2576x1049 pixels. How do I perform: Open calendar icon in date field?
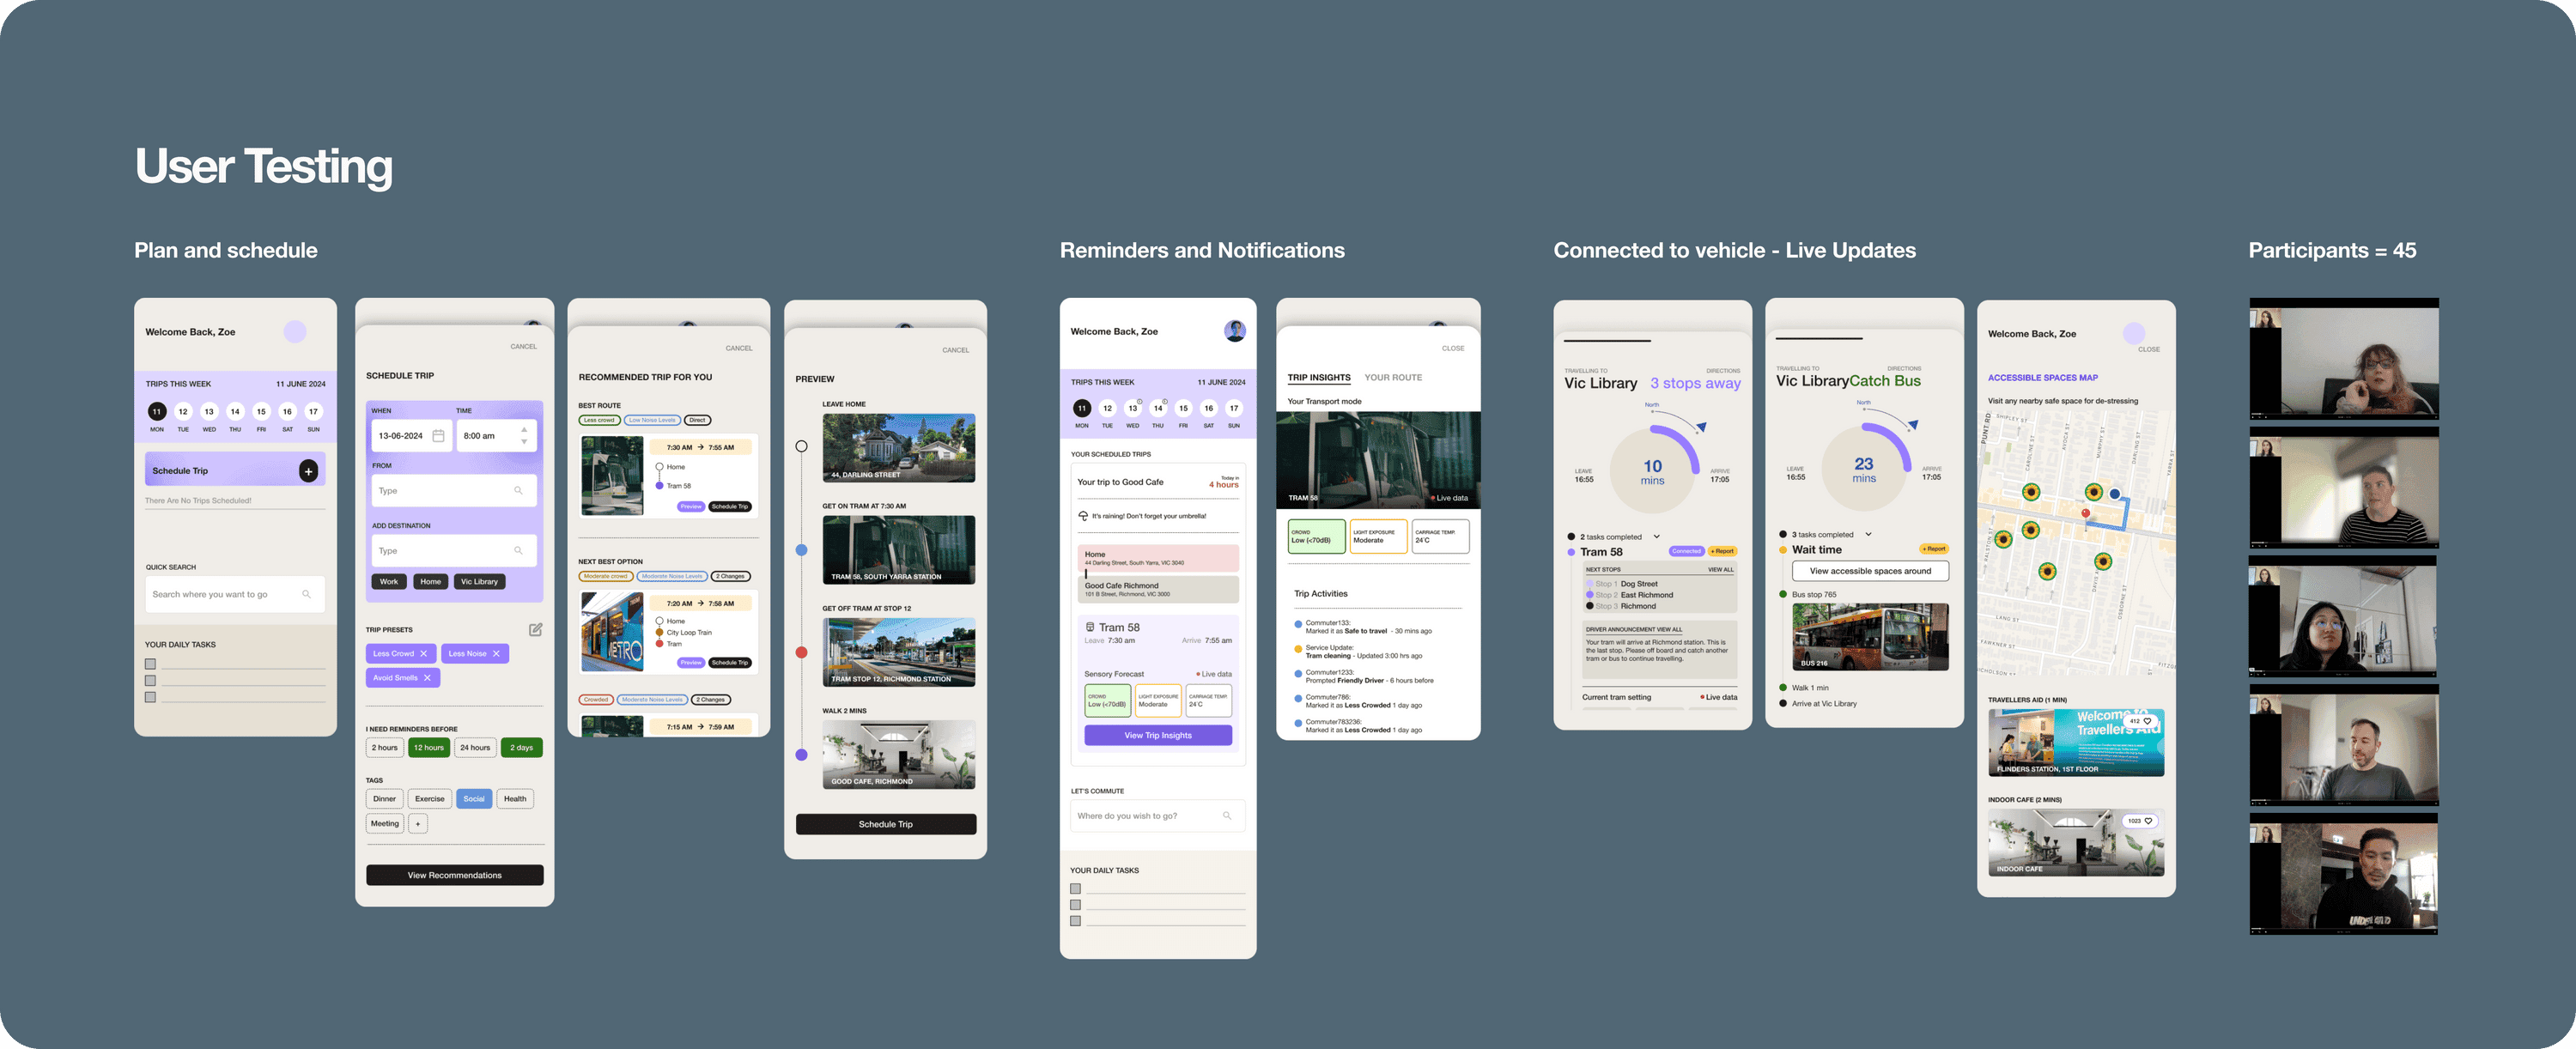point(438,436)
